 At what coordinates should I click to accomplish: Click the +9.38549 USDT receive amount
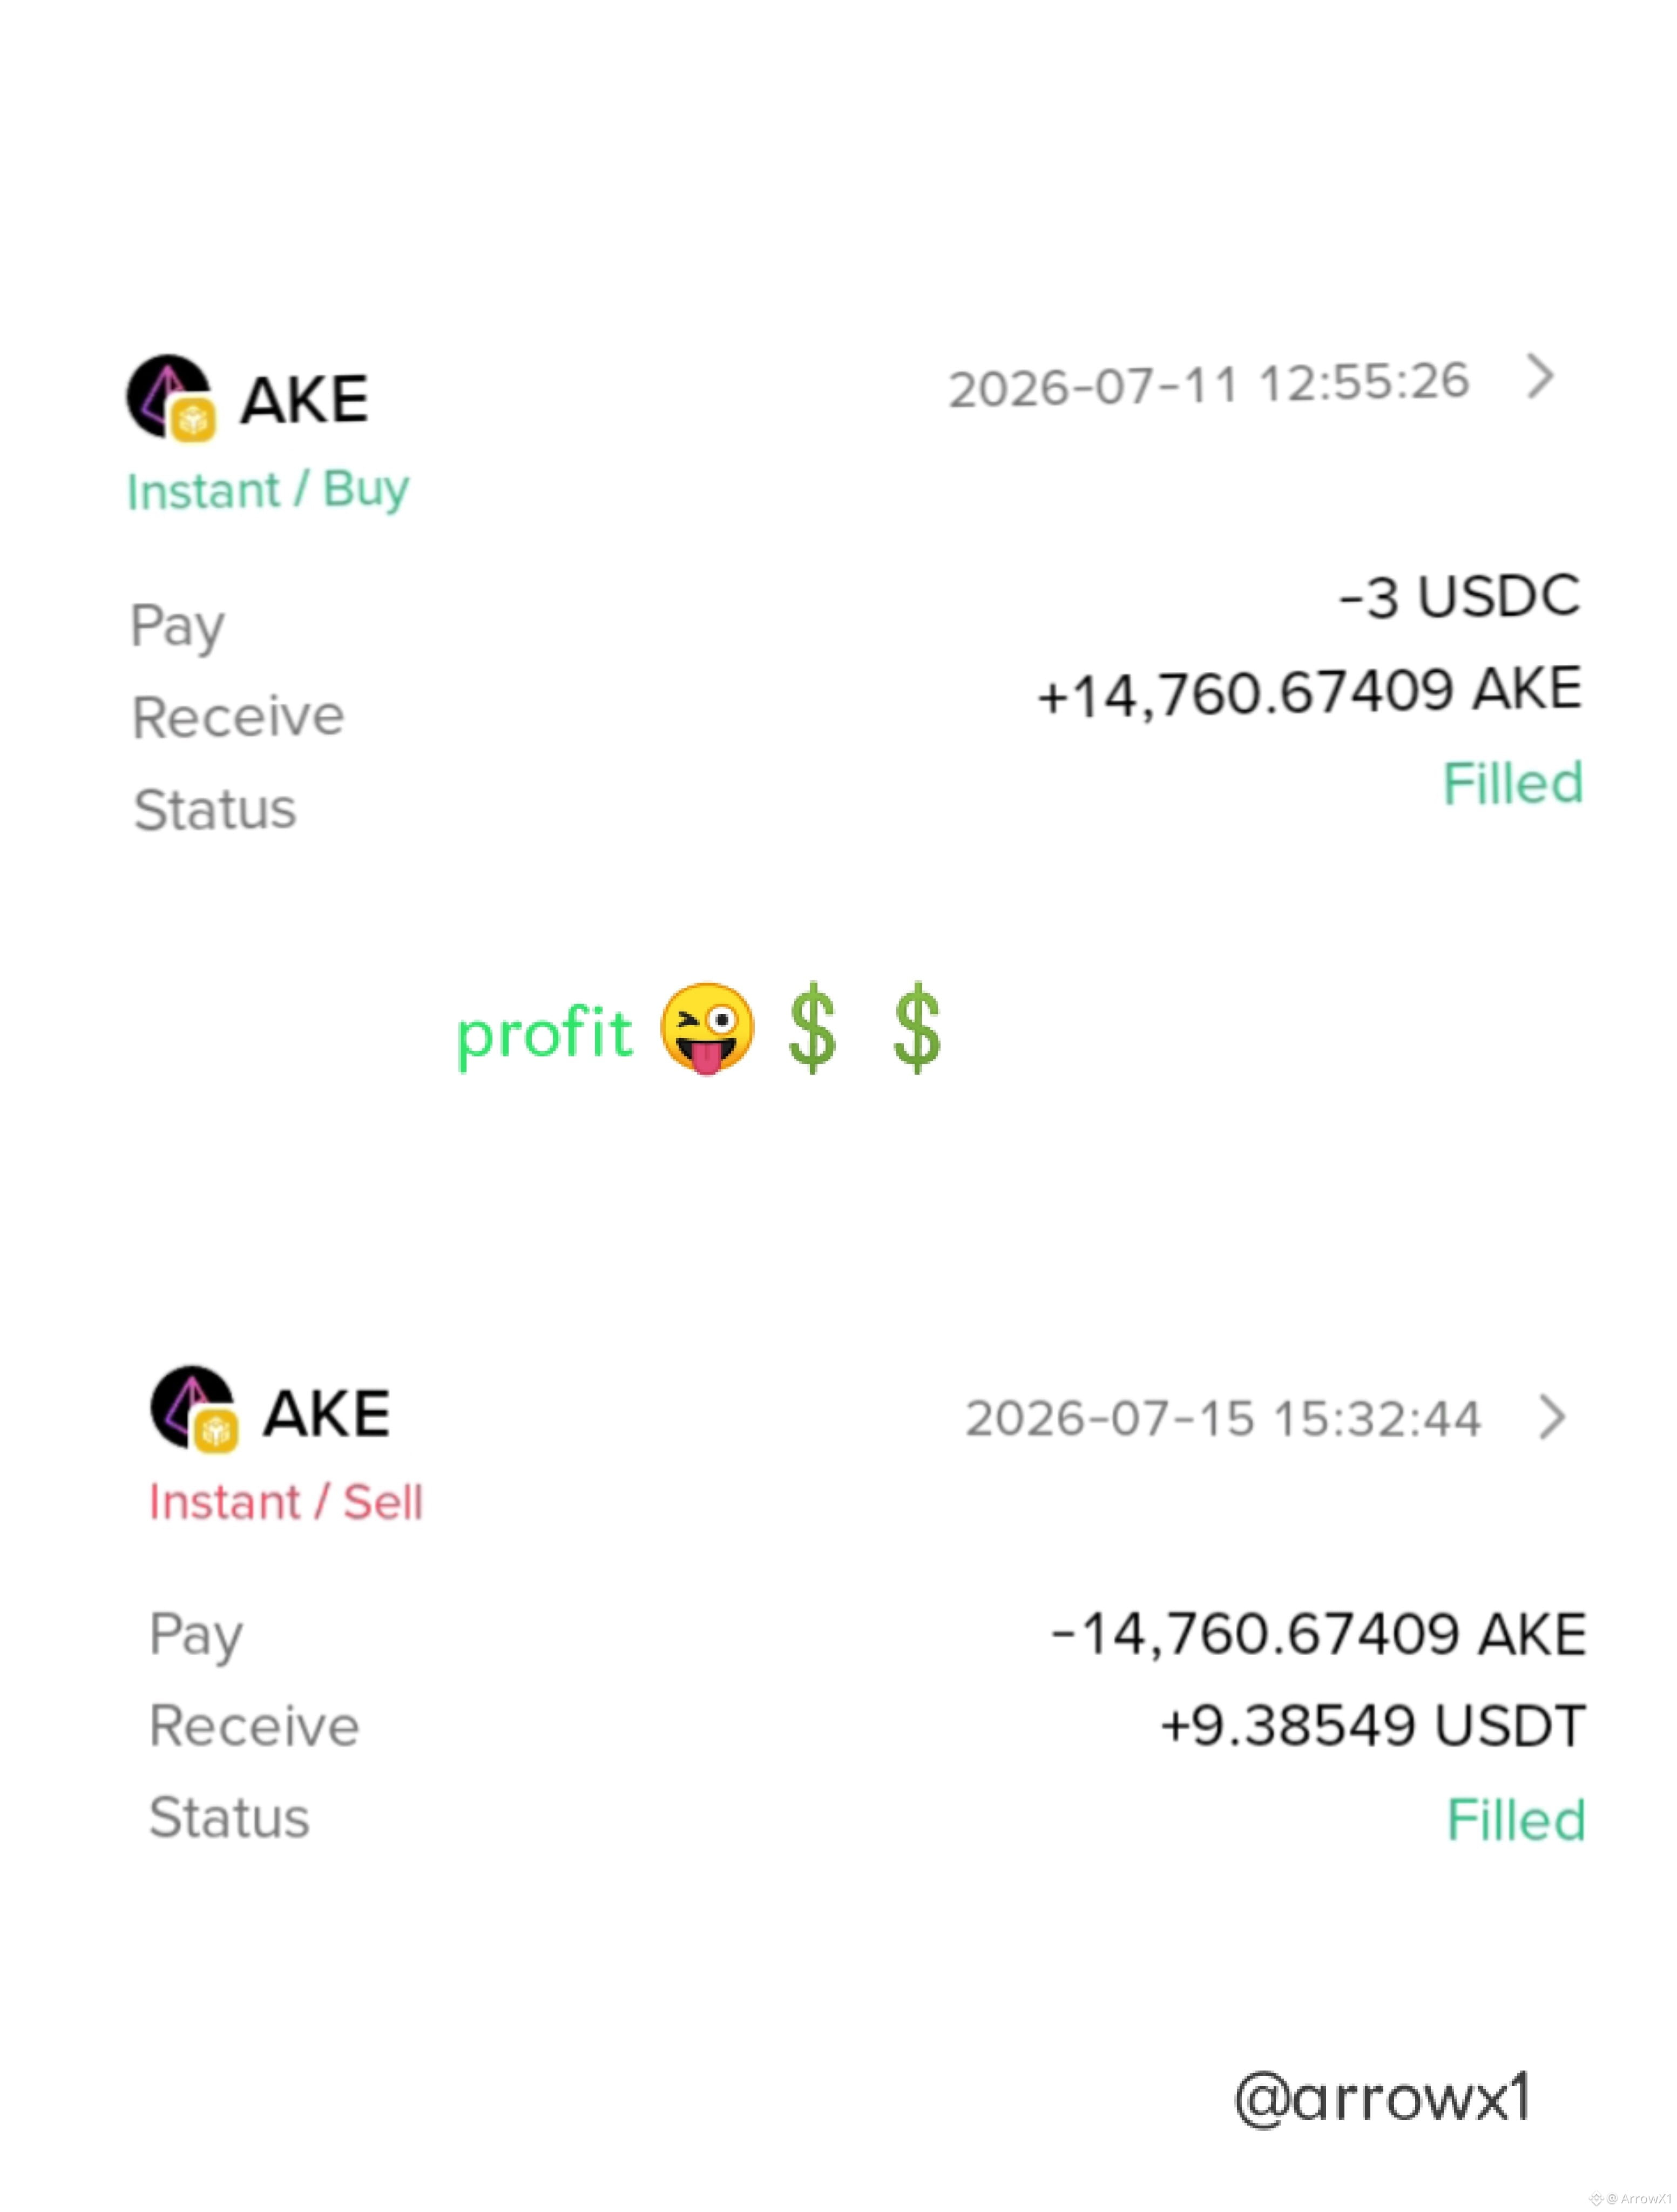tap(1373, 1725)
